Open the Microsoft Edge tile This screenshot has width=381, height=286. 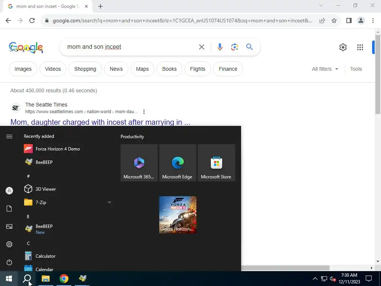177,163
